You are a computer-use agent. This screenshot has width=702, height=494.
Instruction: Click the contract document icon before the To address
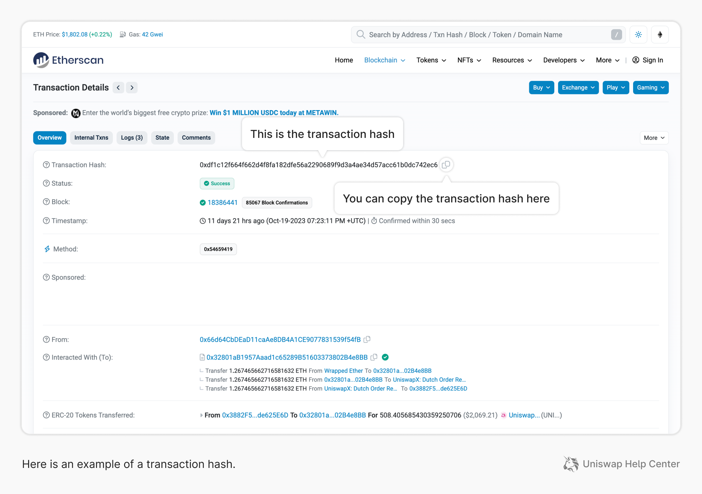pos(202,357)
